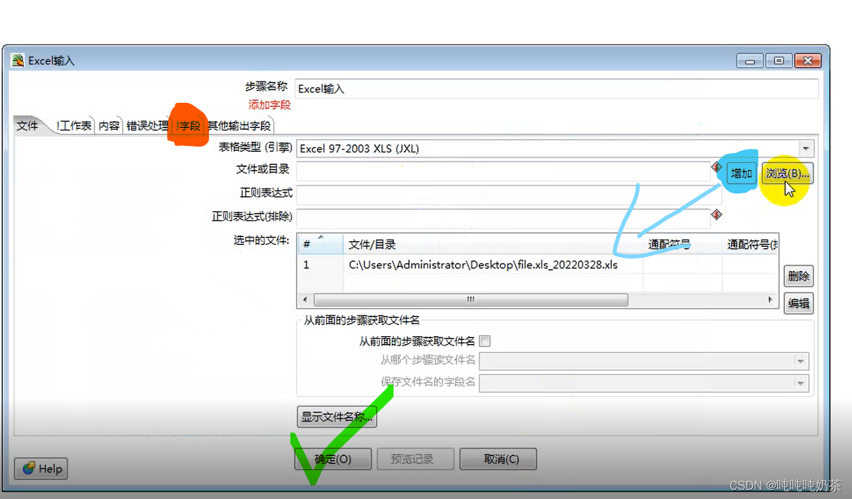The image size is (852, 499).
Task: Open the 从哪个步骤读文件名 dropdown
Action: click(801, 361)
